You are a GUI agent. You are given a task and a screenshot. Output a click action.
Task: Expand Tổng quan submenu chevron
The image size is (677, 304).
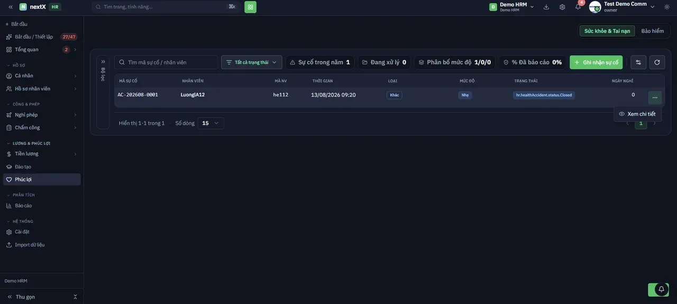pos(75,50)
